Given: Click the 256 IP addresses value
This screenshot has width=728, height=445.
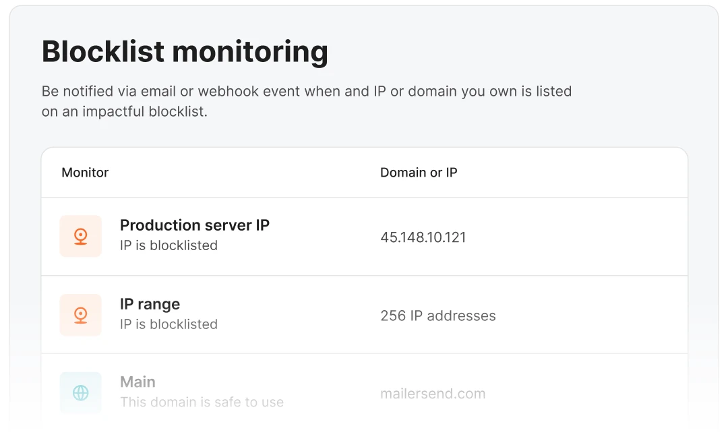Looking at the screenshot, I should coord(437,316).
